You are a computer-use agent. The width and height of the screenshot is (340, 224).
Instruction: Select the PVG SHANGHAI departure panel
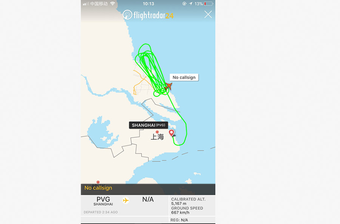point(103,201)
